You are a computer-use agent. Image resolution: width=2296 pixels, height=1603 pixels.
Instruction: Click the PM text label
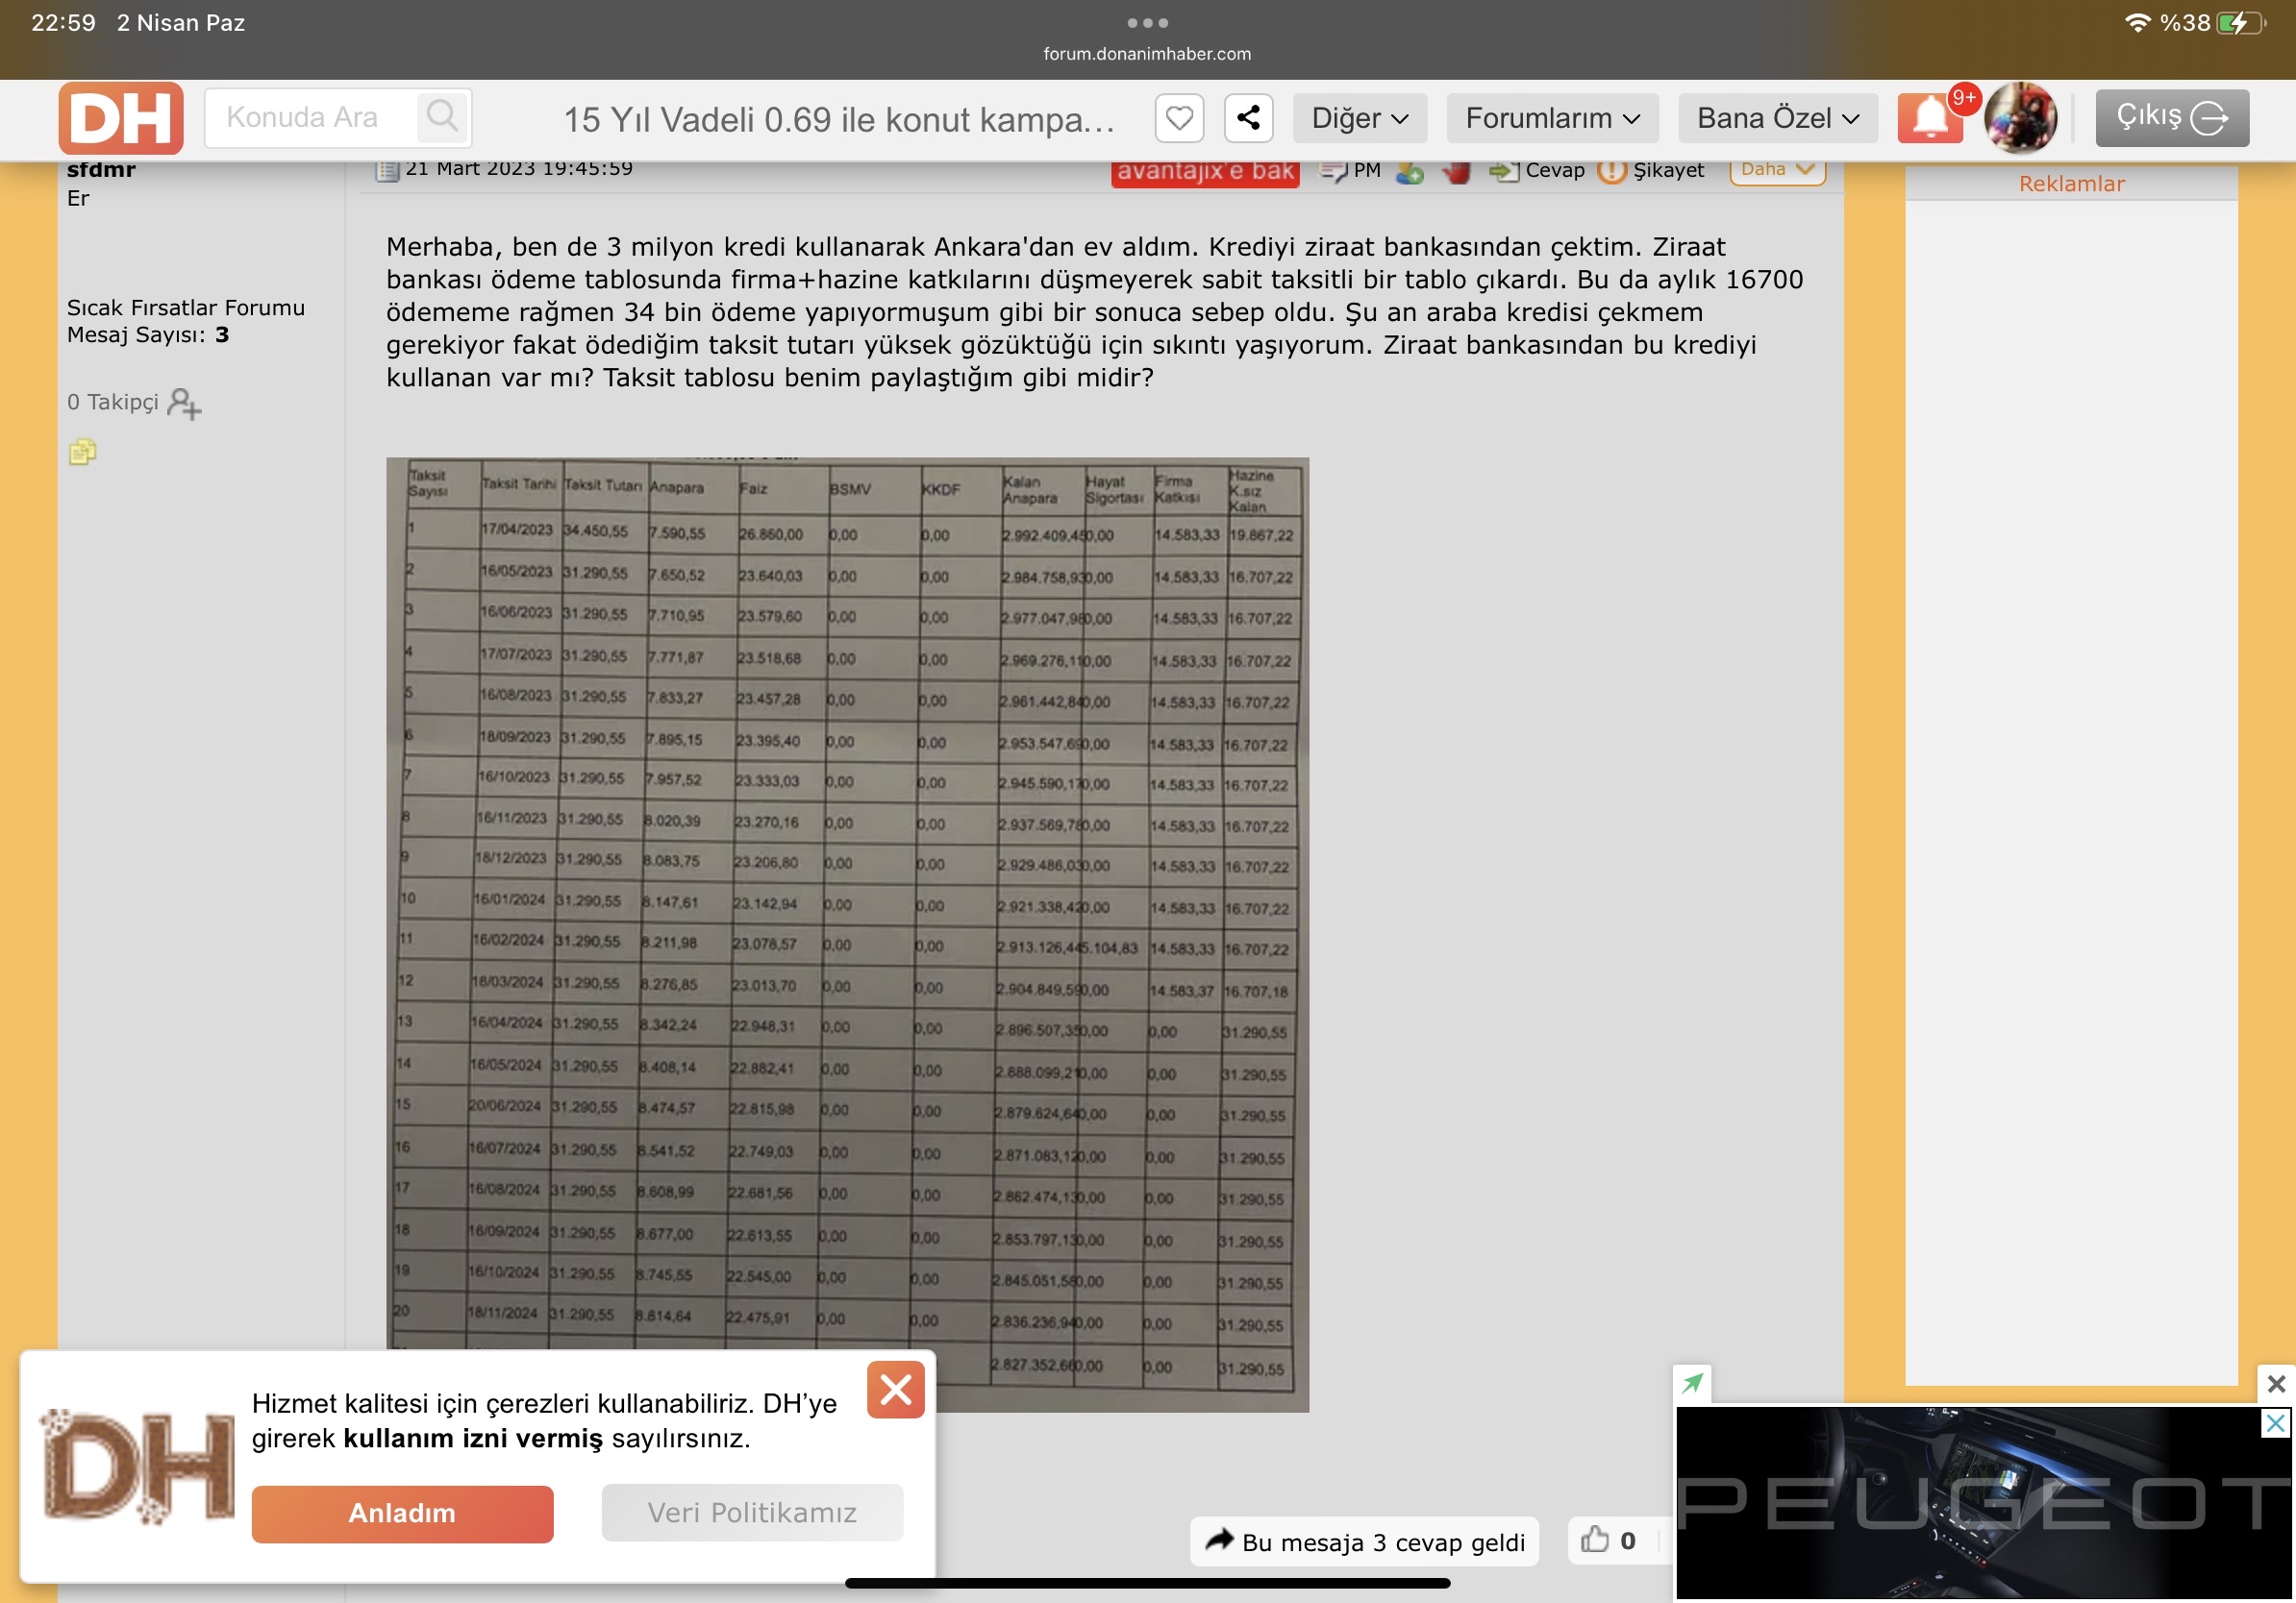tap(1367, 171)
